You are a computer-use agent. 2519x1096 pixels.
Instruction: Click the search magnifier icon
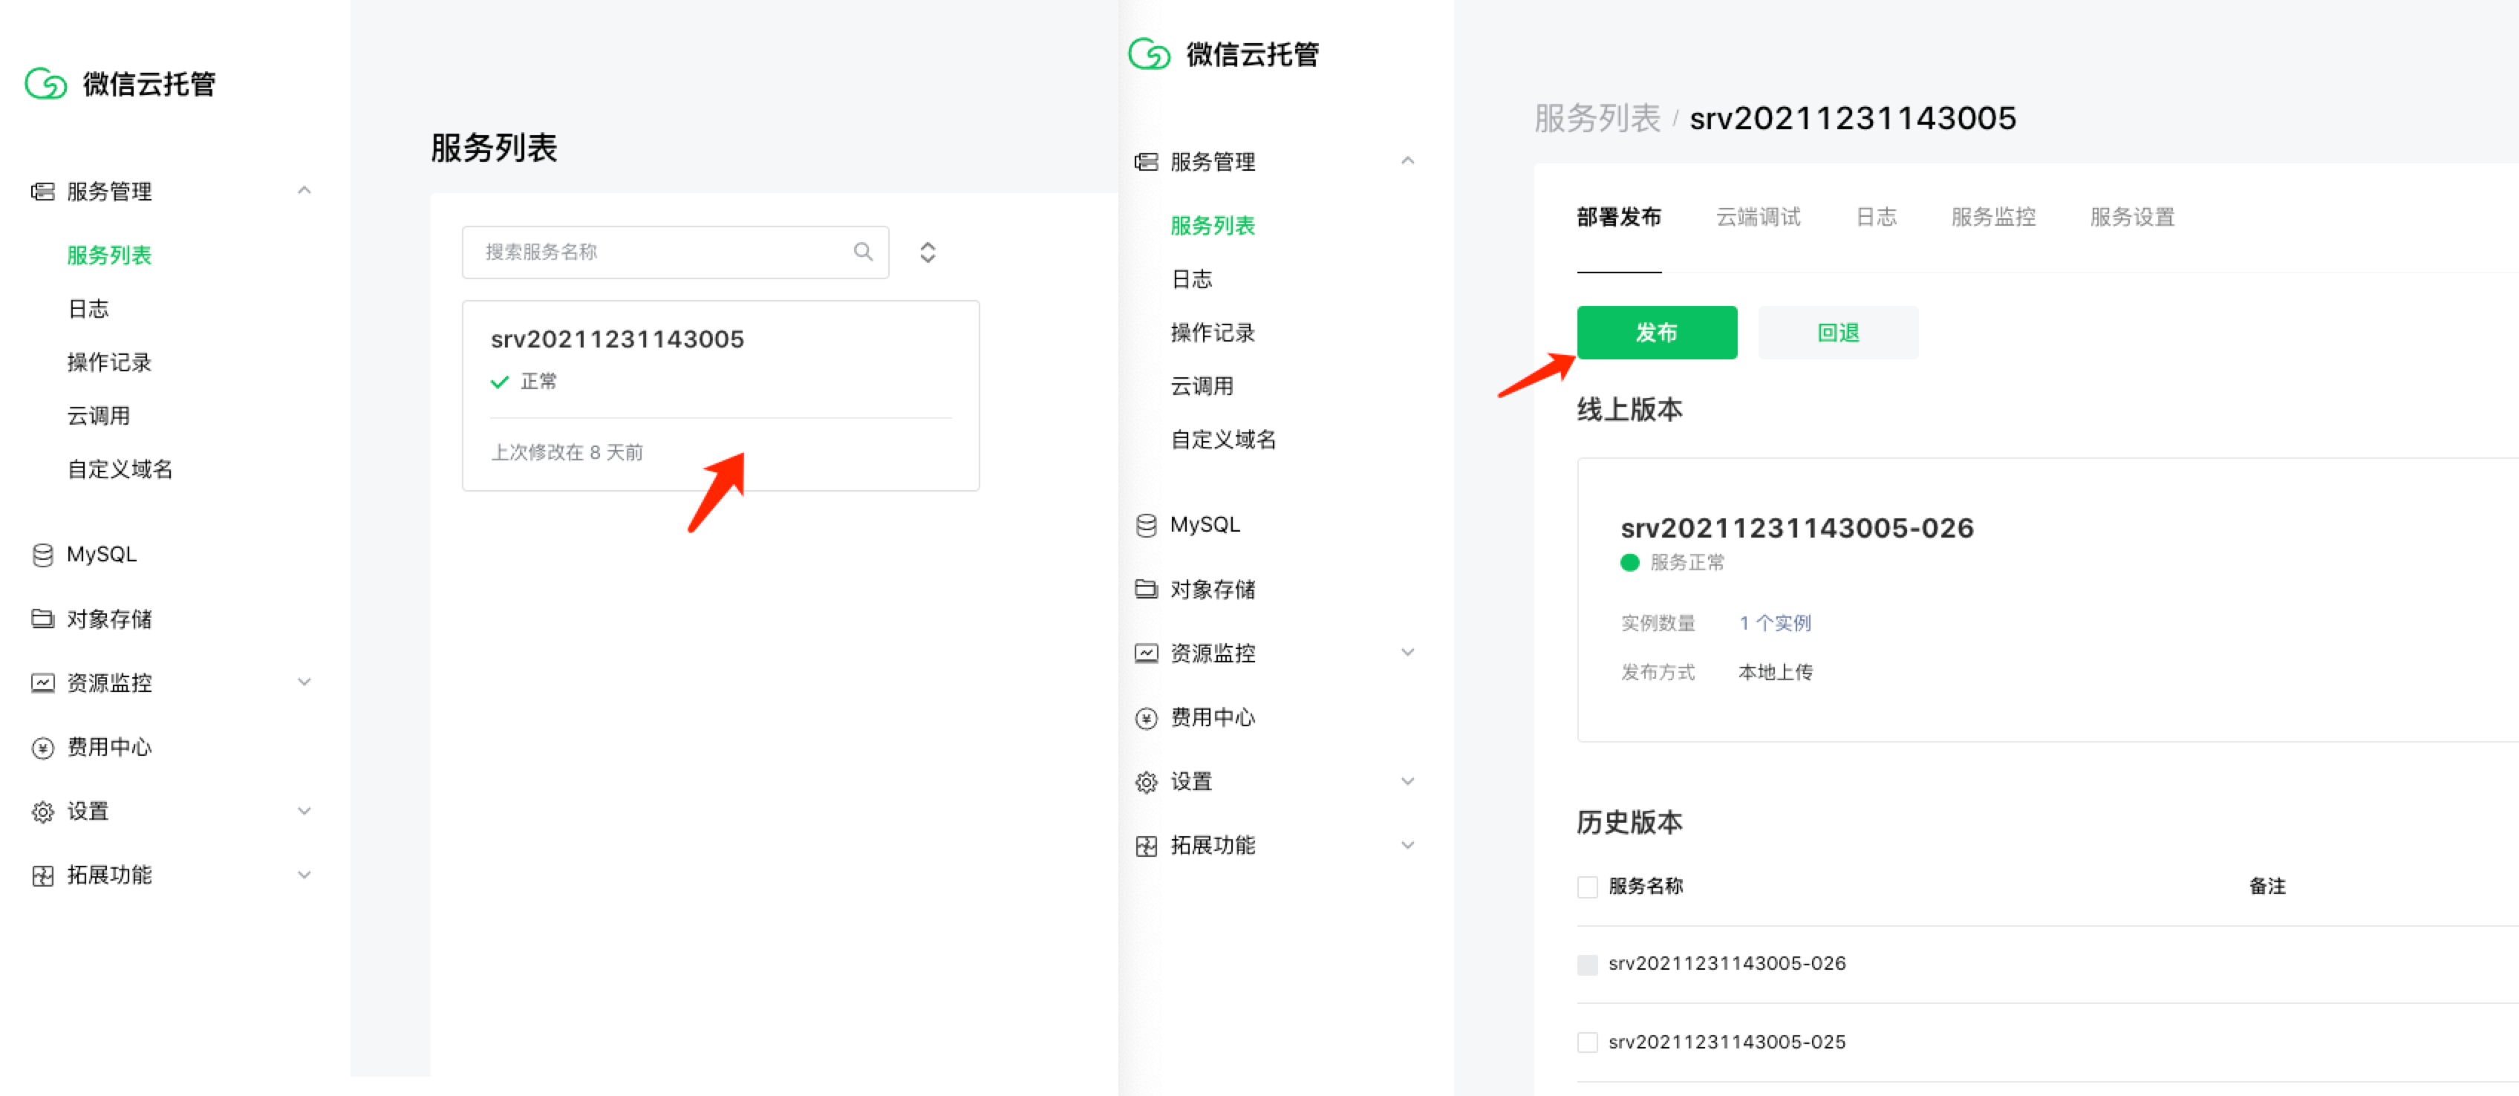point(862,252)
